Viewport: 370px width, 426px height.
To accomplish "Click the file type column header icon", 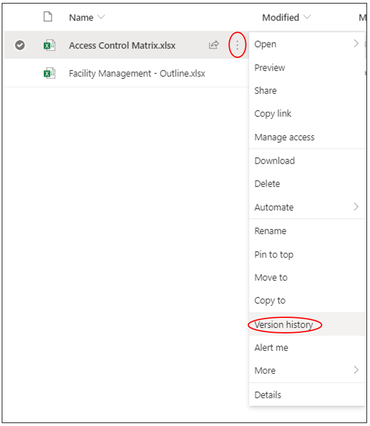I will (x=48, y=17).
